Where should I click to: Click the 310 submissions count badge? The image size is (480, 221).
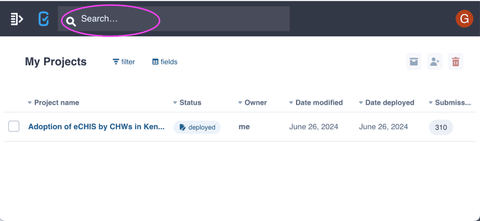point(441,127)
